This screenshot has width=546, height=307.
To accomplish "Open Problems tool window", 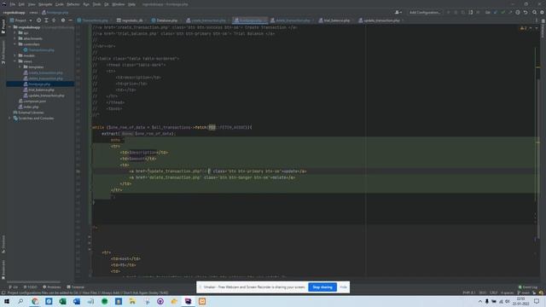I will [x=51, y=287].
